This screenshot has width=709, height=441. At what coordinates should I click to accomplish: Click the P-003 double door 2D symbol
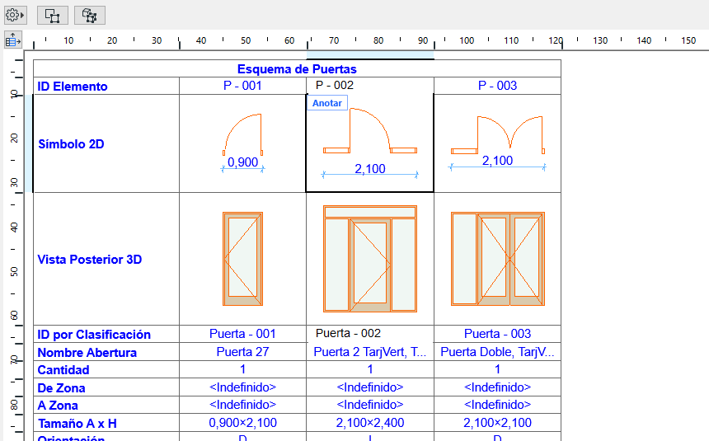(498, 135)
